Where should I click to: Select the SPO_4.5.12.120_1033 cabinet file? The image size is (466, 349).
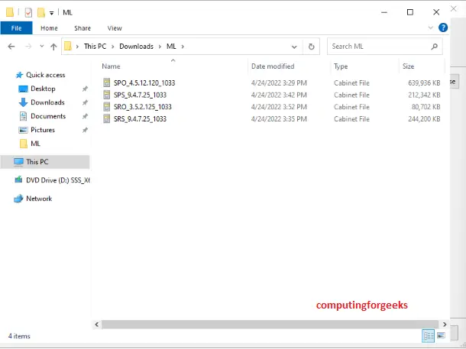click(x=144, y=83)
